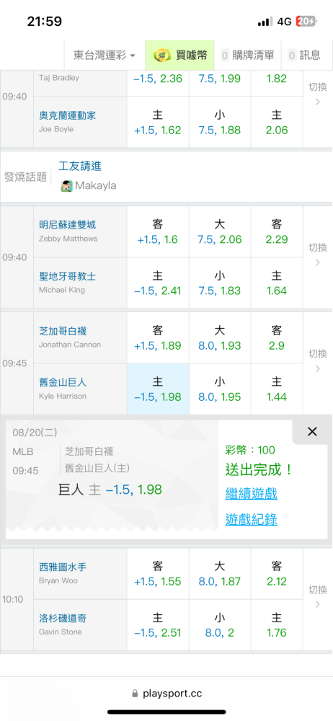This screenshot has width=333, height=721.
Task: Select 大 8.0, 1.93 for 芝加哥白襪
Action: 220,337
